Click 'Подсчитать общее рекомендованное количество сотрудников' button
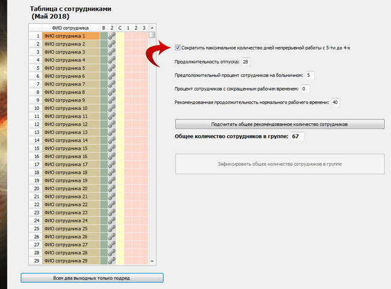 (x=280, y=124)
